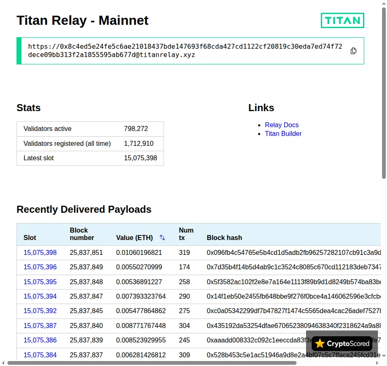Open slot 15,075,394 link

coord(40,296)
